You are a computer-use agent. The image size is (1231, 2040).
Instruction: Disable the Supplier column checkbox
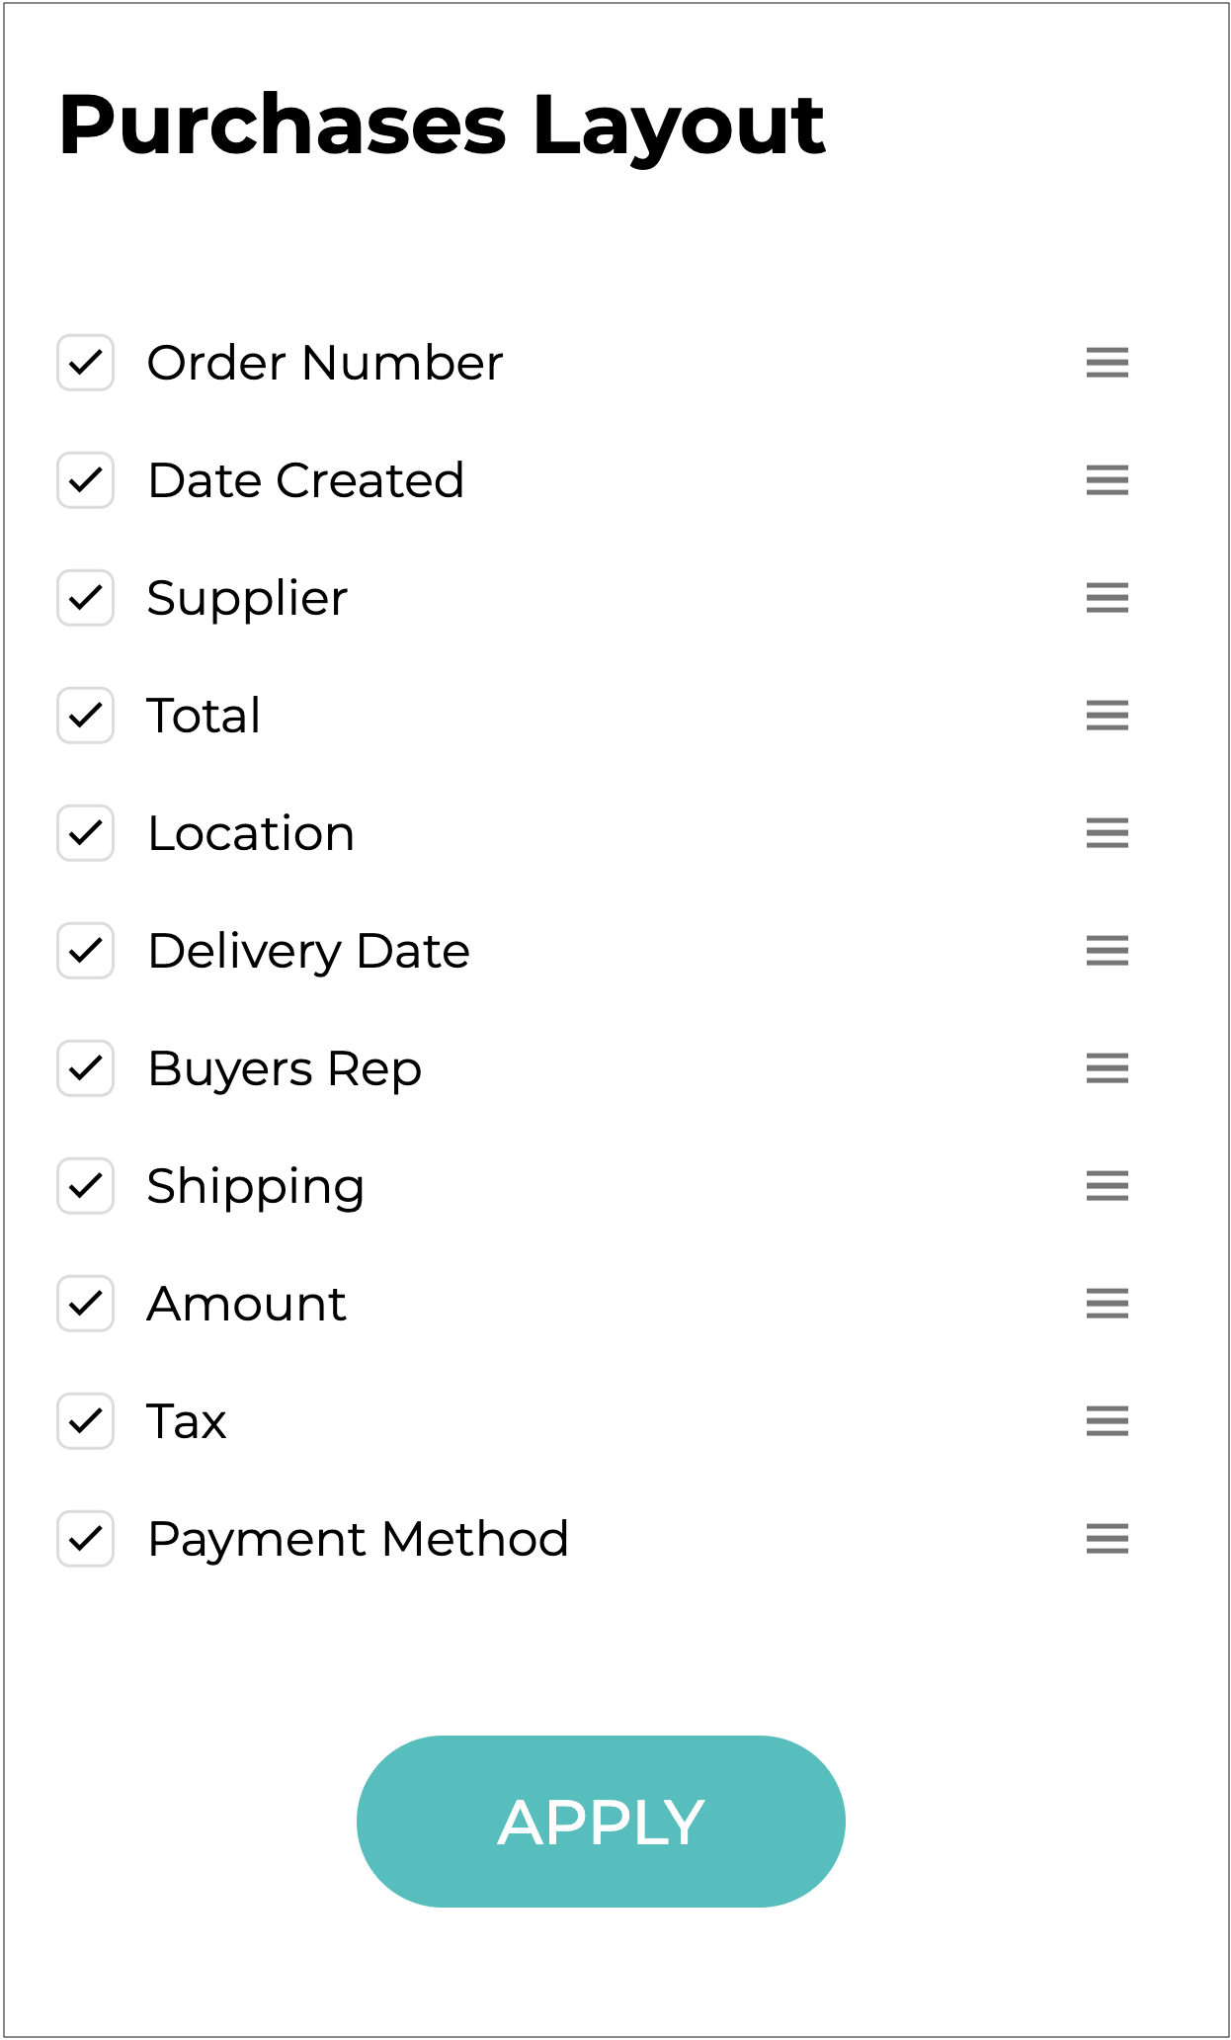(x=86, y=598)
